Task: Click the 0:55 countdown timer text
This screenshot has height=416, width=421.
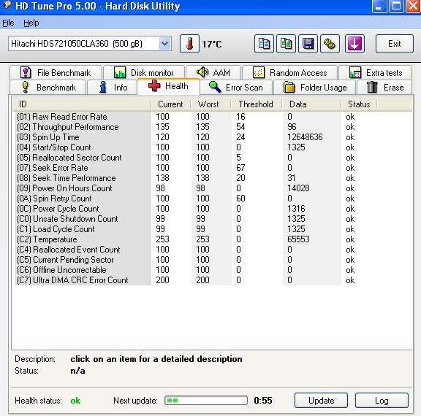Action: (263, 401)
